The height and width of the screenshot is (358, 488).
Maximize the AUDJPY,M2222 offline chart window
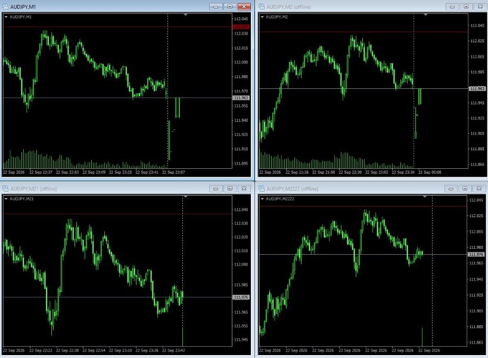pos(465,189)
